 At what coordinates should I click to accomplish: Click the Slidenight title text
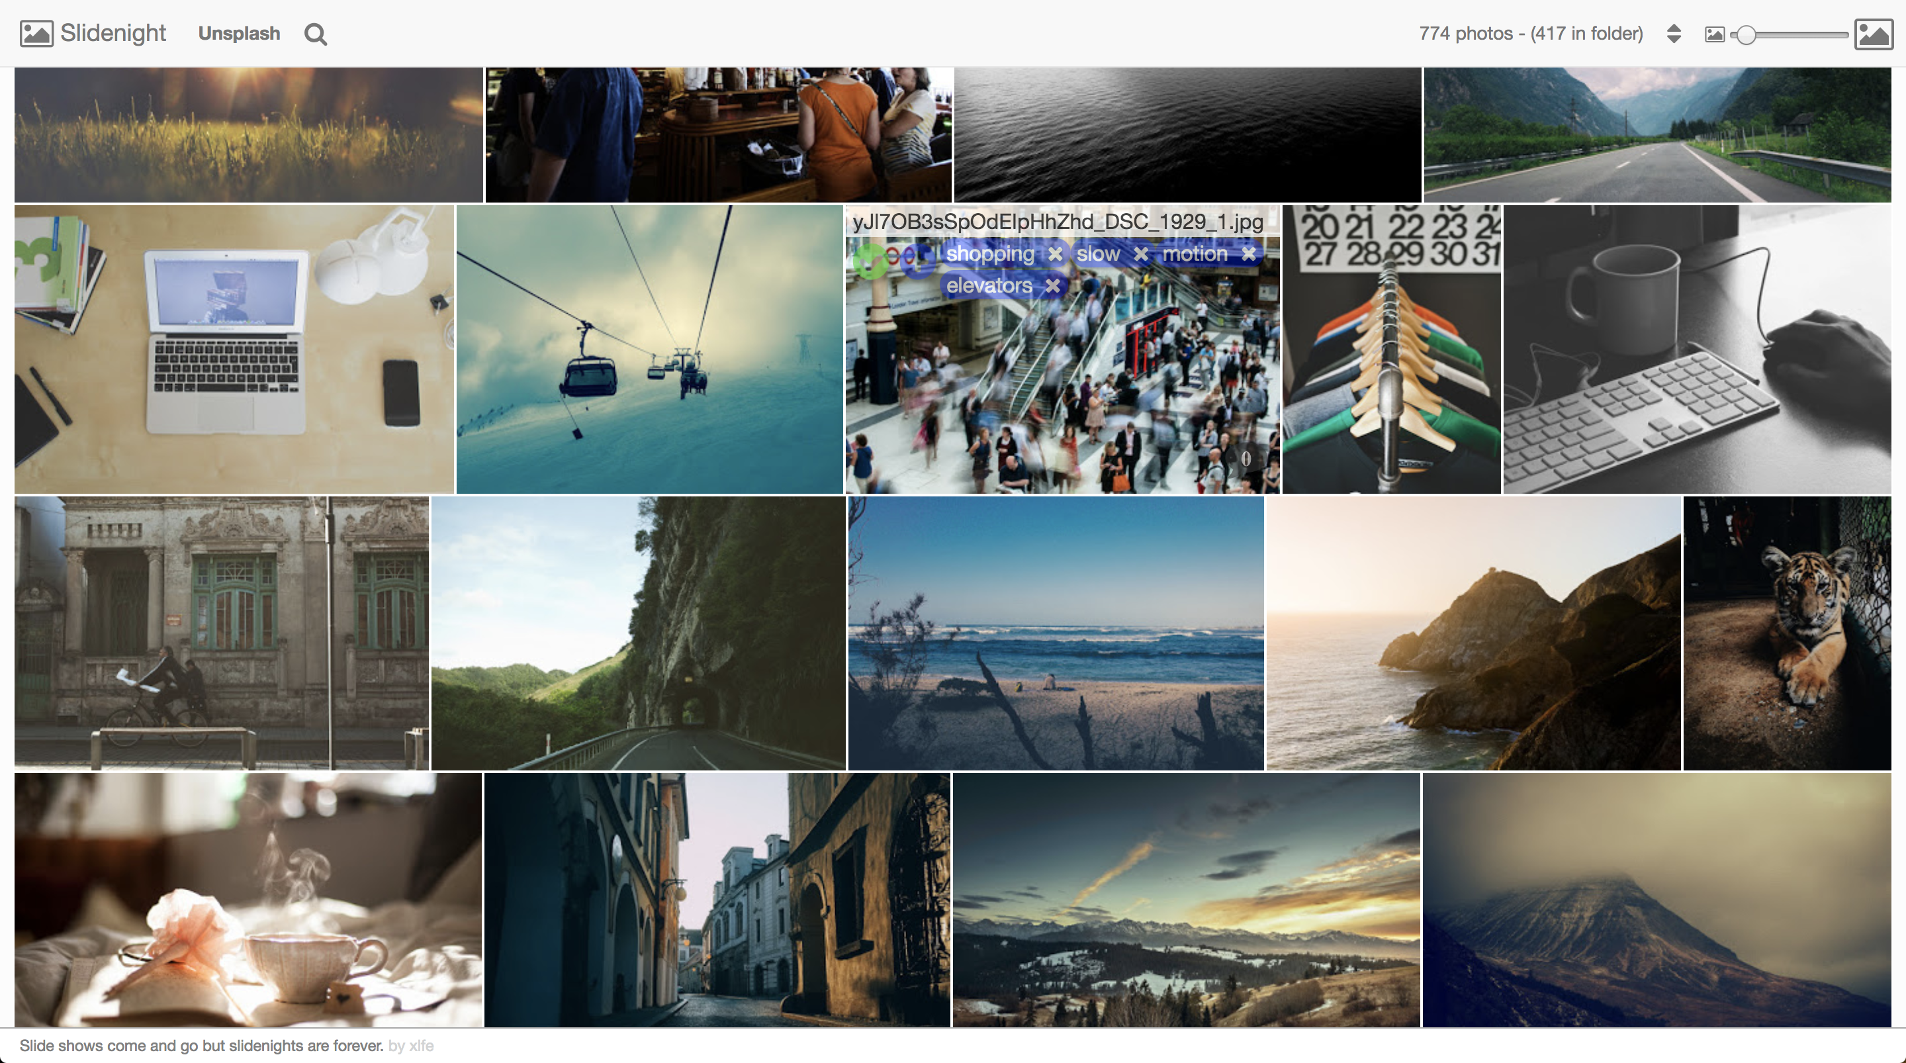point(113,33)
